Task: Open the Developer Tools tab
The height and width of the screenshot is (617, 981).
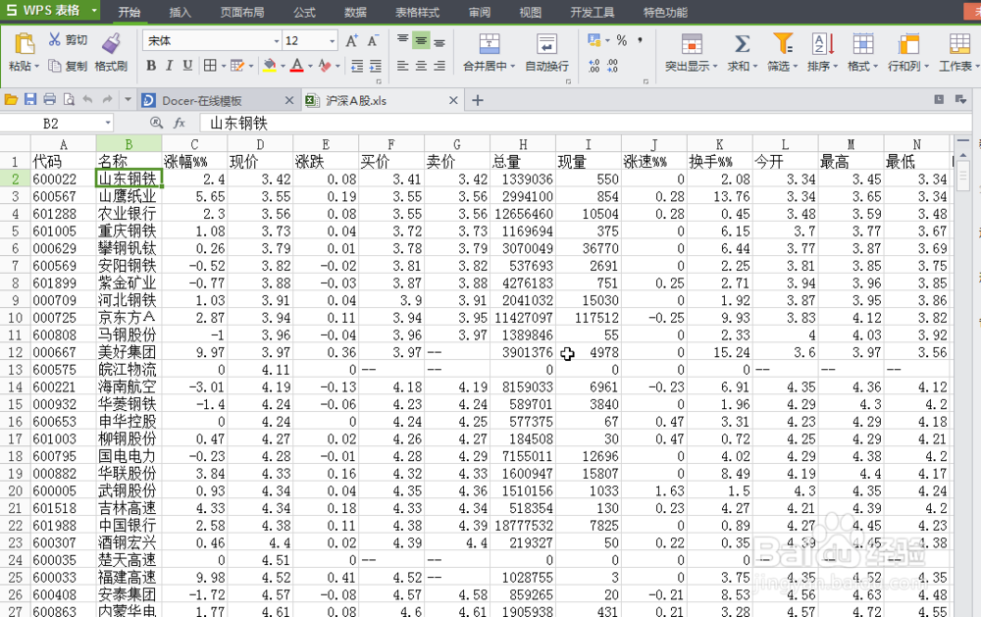Action: (x=593, y=12)
